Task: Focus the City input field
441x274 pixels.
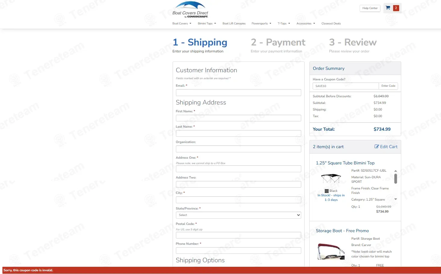Action: pyautogui.click(x=238, y=200)
